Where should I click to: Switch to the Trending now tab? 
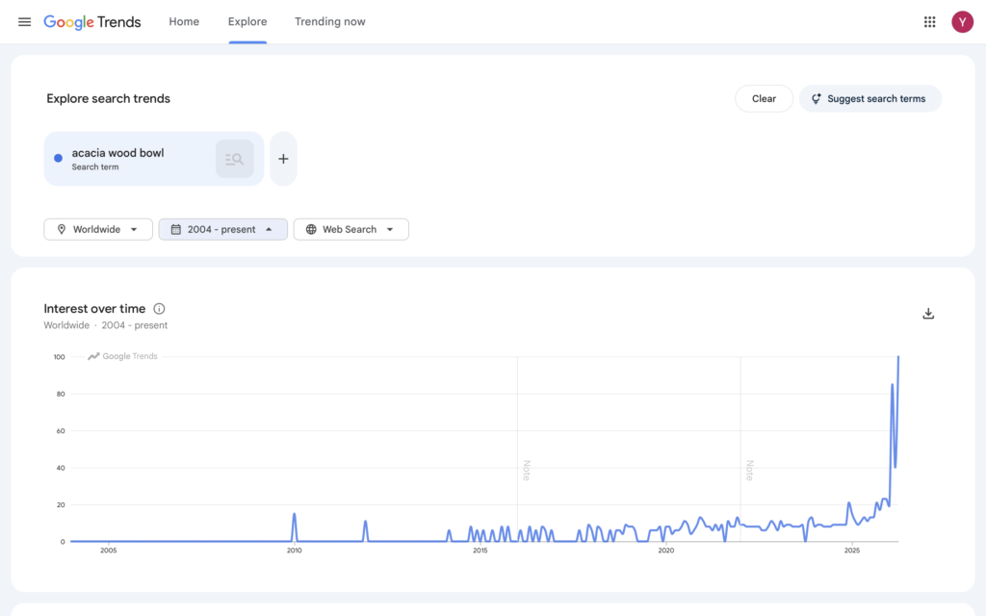coord(329,22)
